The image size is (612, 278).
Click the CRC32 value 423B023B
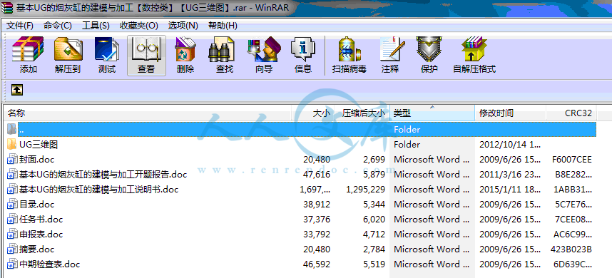click(571, 249)
